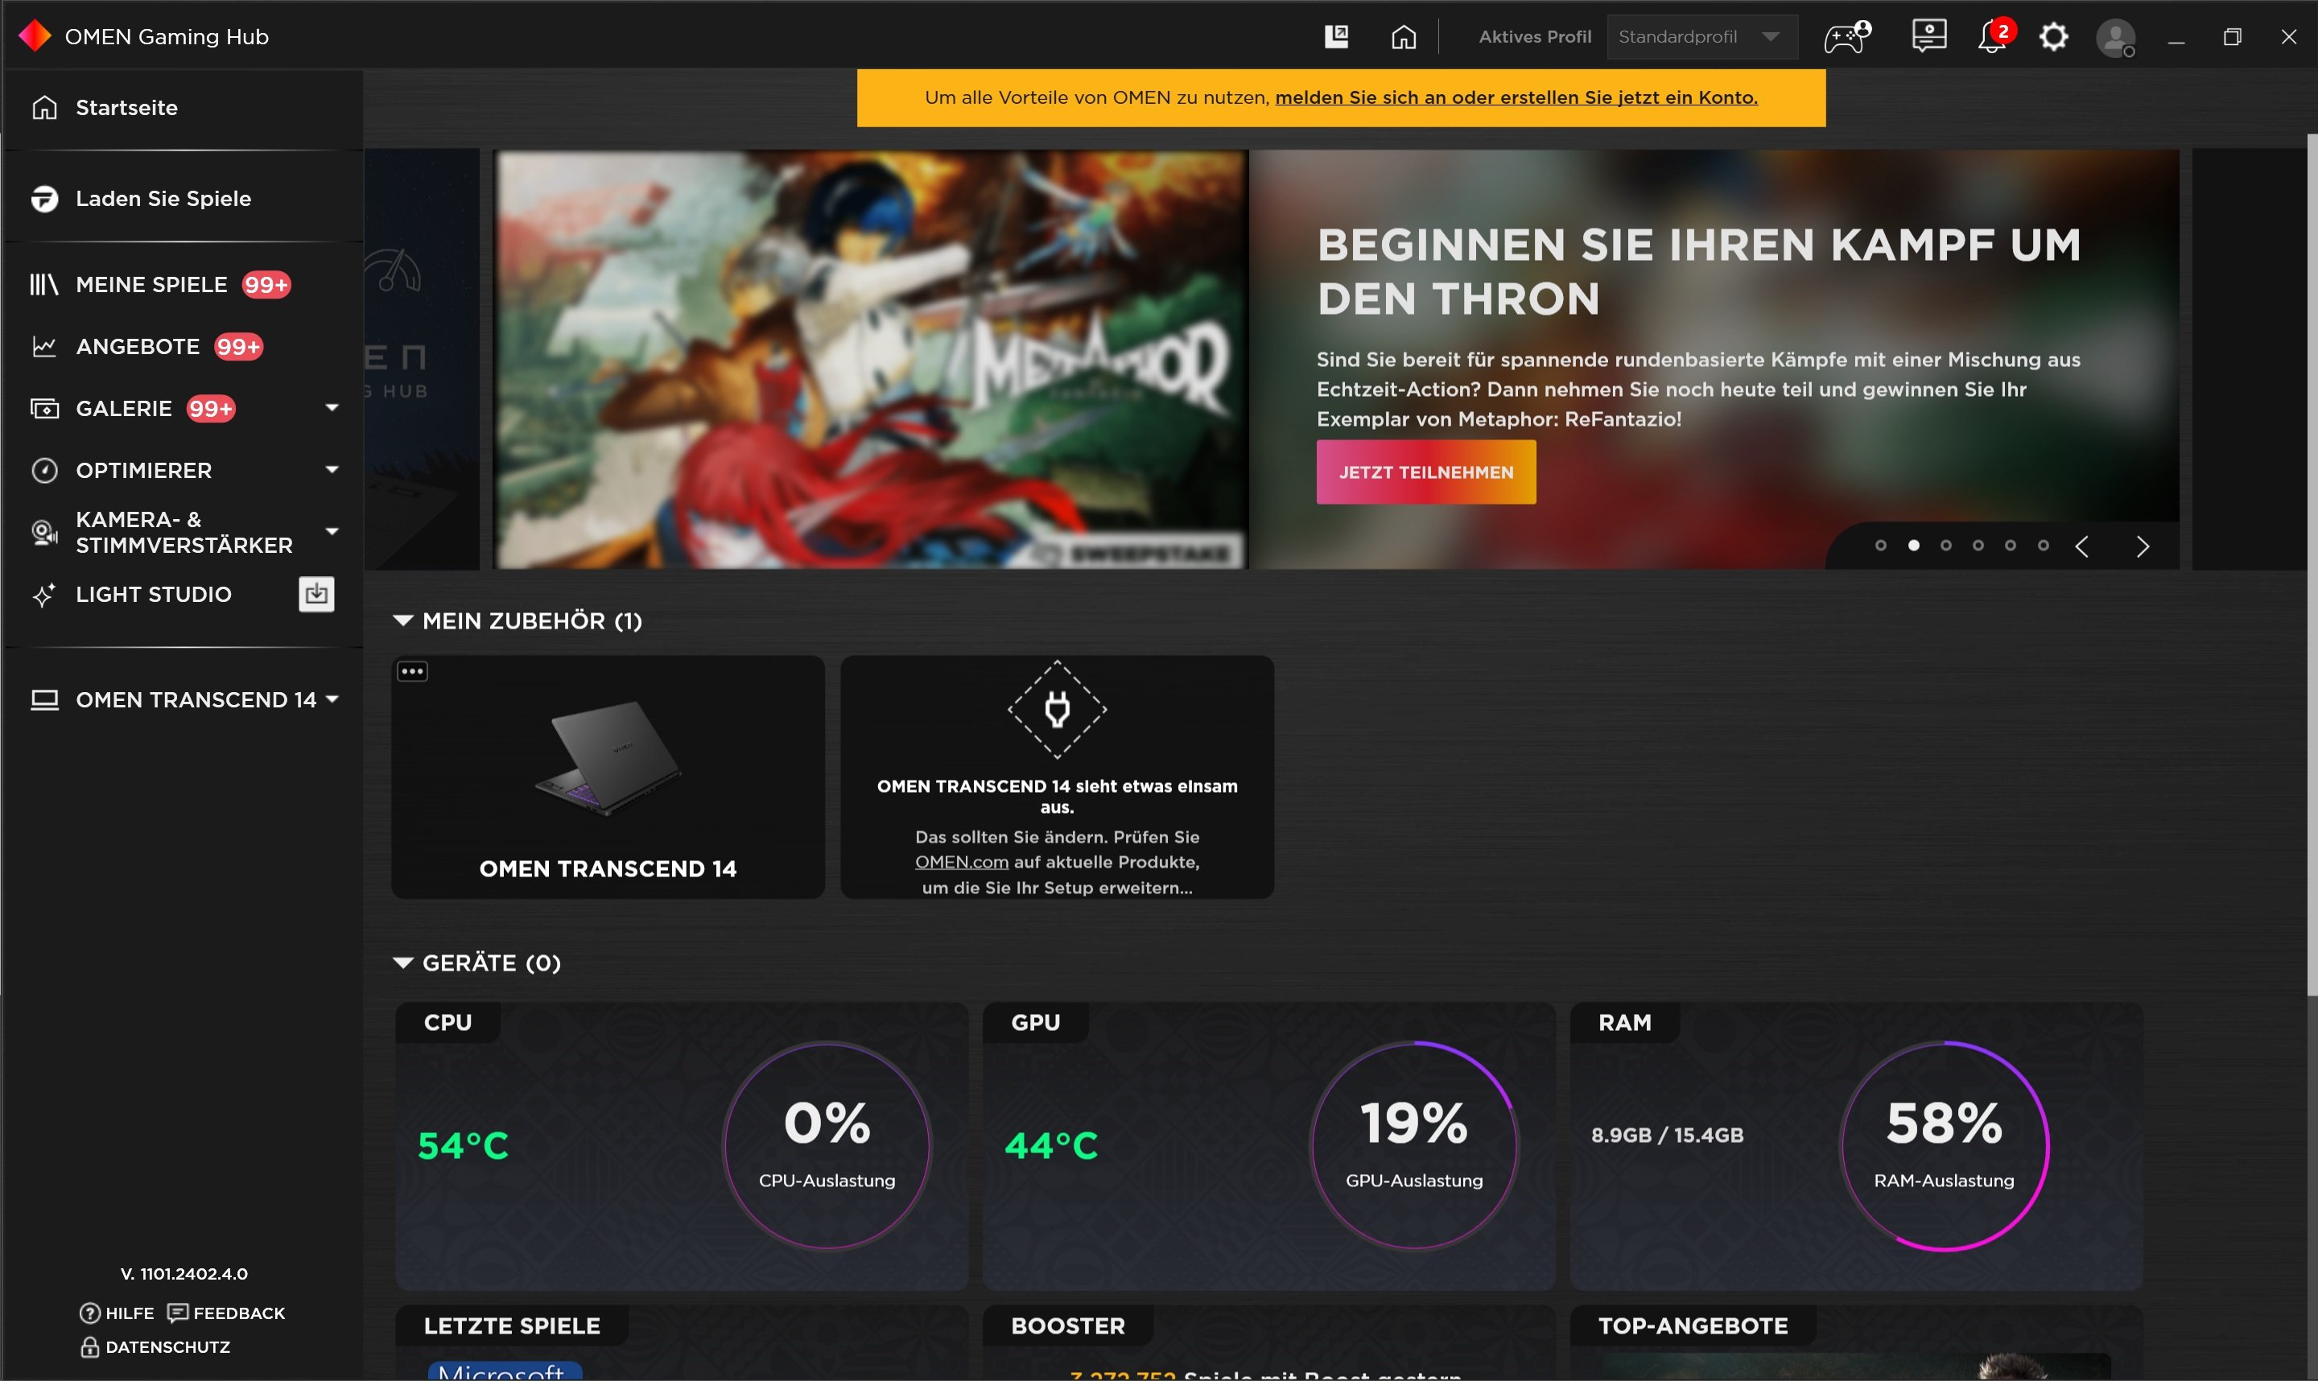
Task: Click the Meine Spiele library books icon
Action: [x=43, y=285]
